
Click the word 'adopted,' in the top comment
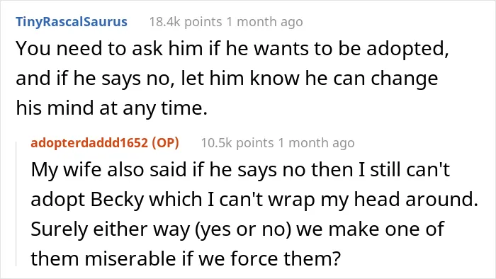[407, 50]
